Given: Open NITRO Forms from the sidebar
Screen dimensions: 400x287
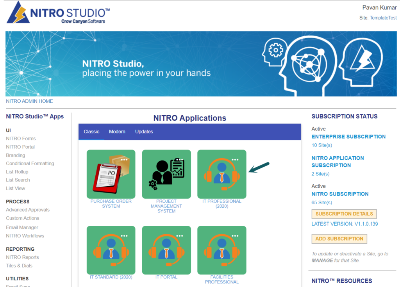Looking at the screenshot, I should pos(21,138).
